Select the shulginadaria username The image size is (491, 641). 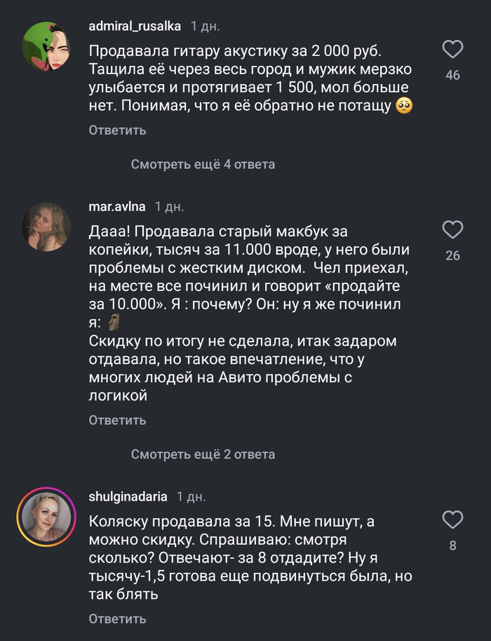128,497
